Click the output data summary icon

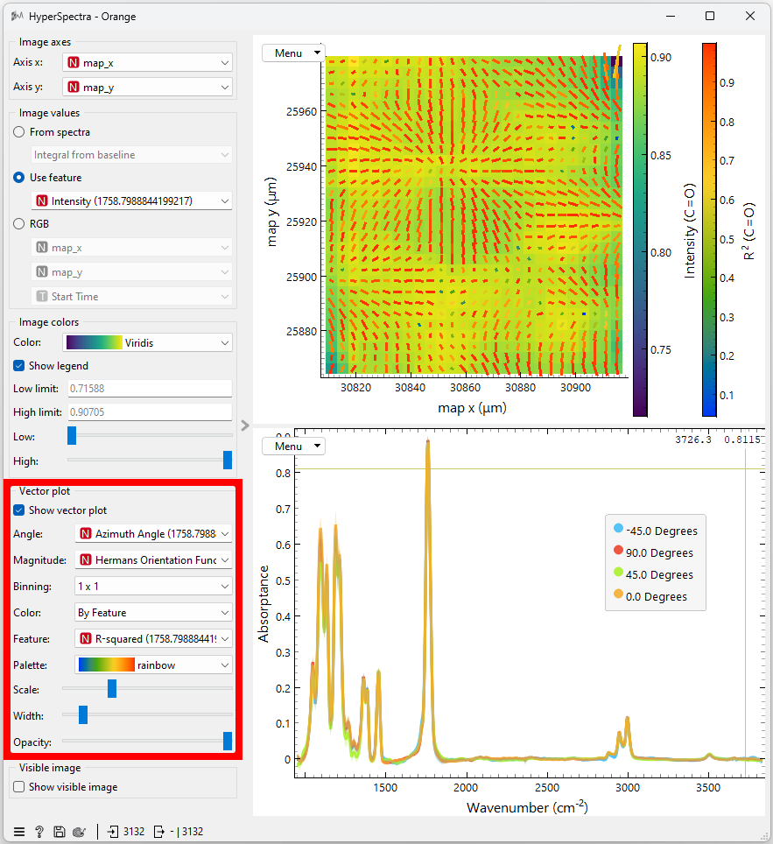click(158, 832)
